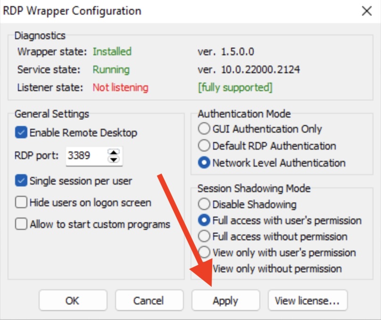Apply the configuration changes

point(225,301)
